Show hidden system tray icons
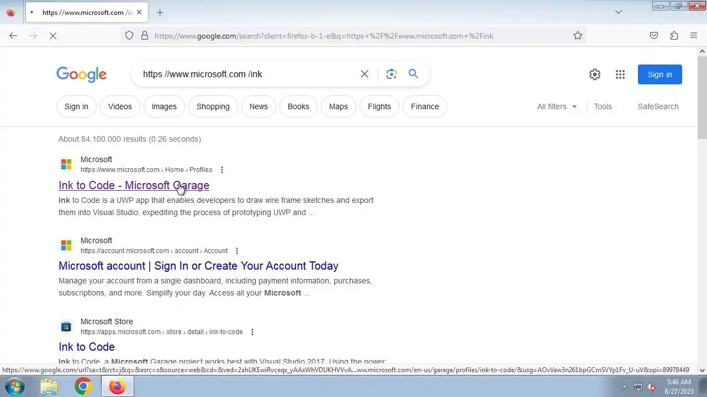707x397 pixels. point(624,387)
